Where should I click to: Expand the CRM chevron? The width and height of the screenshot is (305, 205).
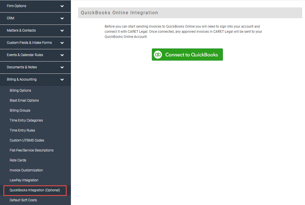point(62,18)
